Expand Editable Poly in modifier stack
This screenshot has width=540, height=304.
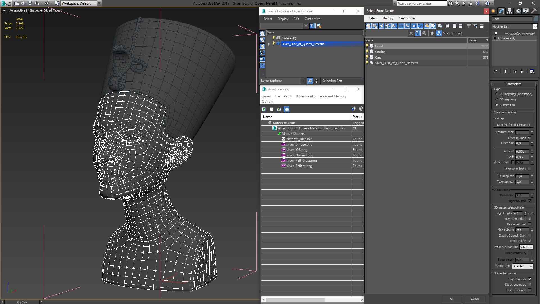(x=495, y=38)
